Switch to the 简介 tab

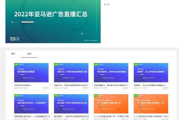pos(13,54)
